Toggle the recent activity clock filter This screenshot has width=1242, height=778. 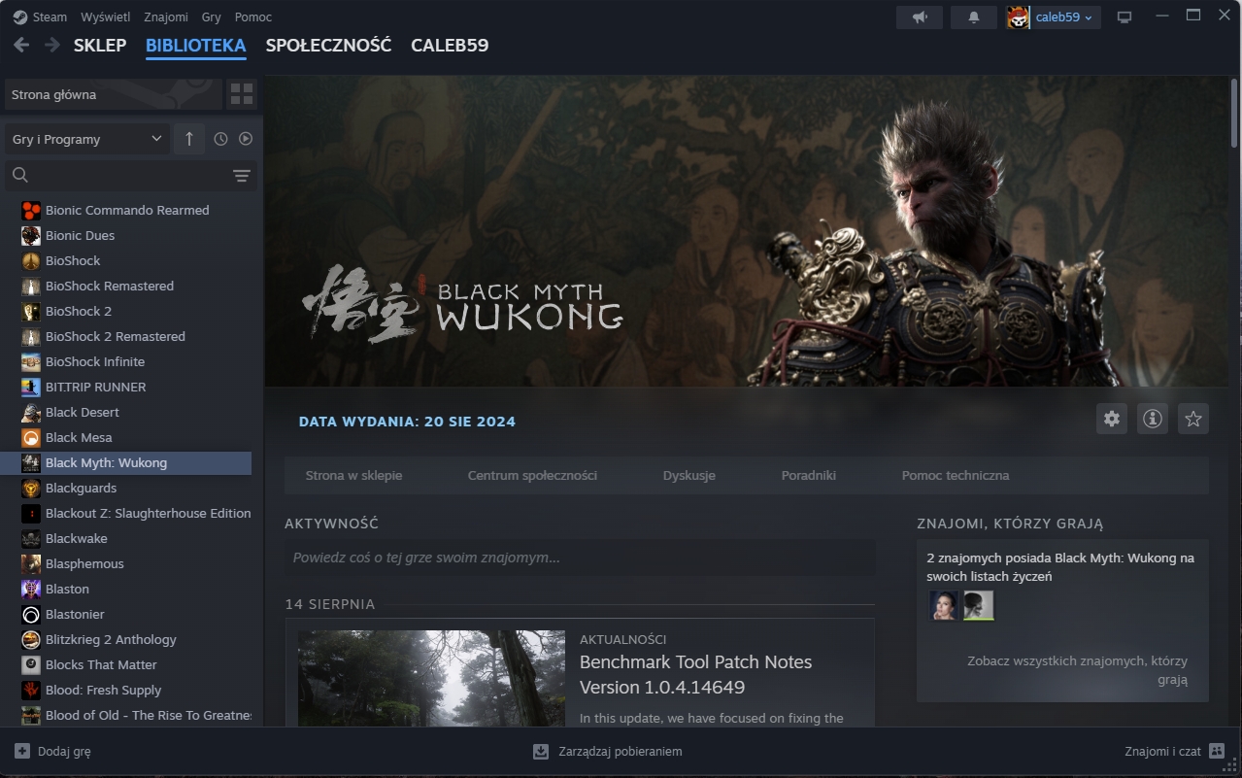coord(220,139)
